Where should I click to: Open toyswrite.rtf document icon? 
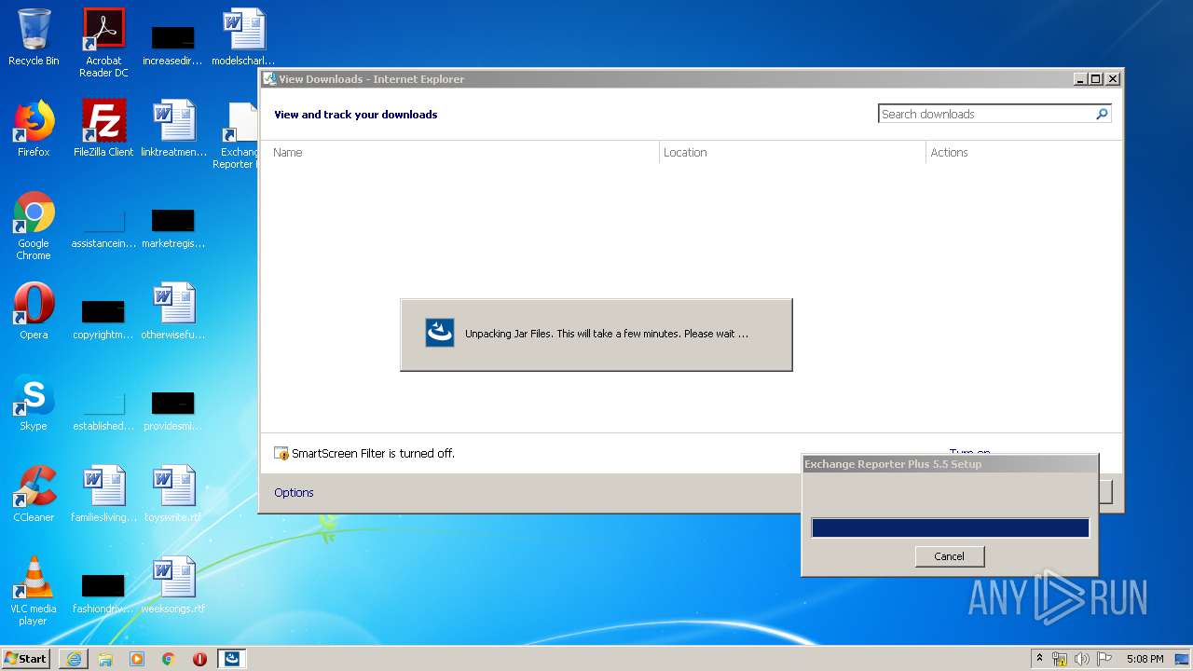coord(173,494)
